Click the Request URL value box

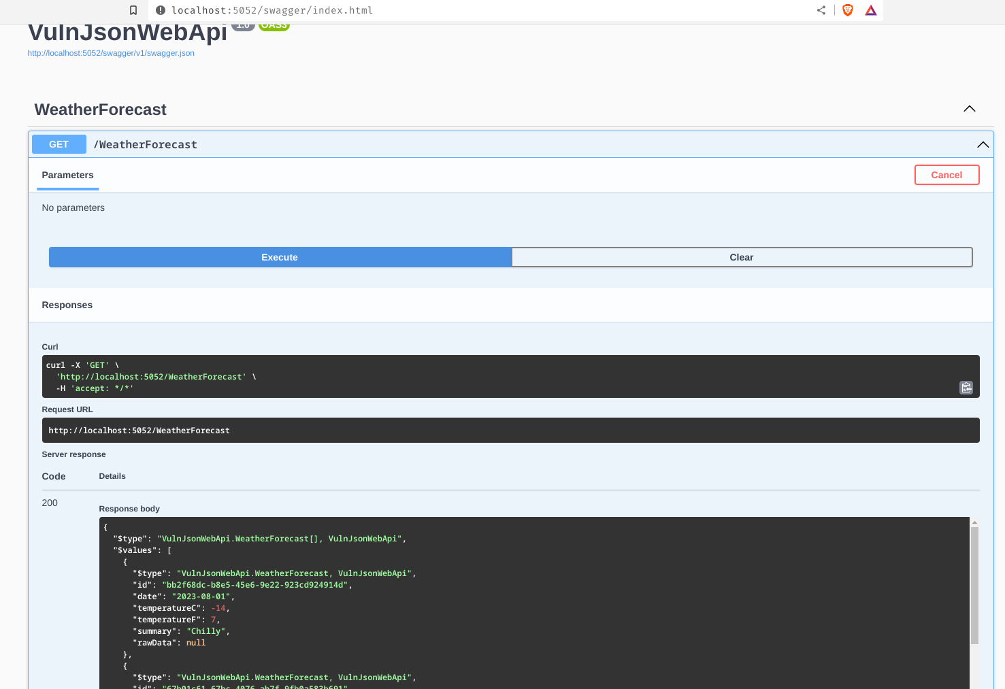pyautogui.click(x=510, y=431)
